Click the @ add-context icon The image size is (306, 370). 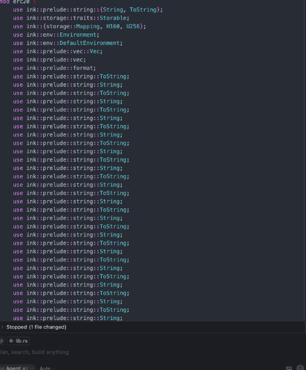tap(1, 341)
